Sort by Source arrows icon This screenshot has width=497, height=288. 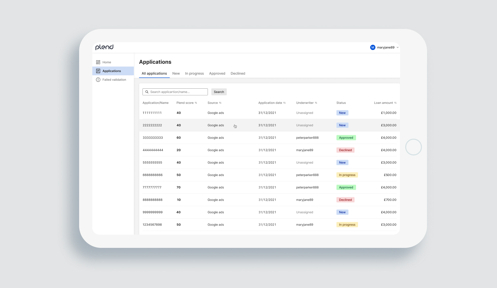(220, 103)
